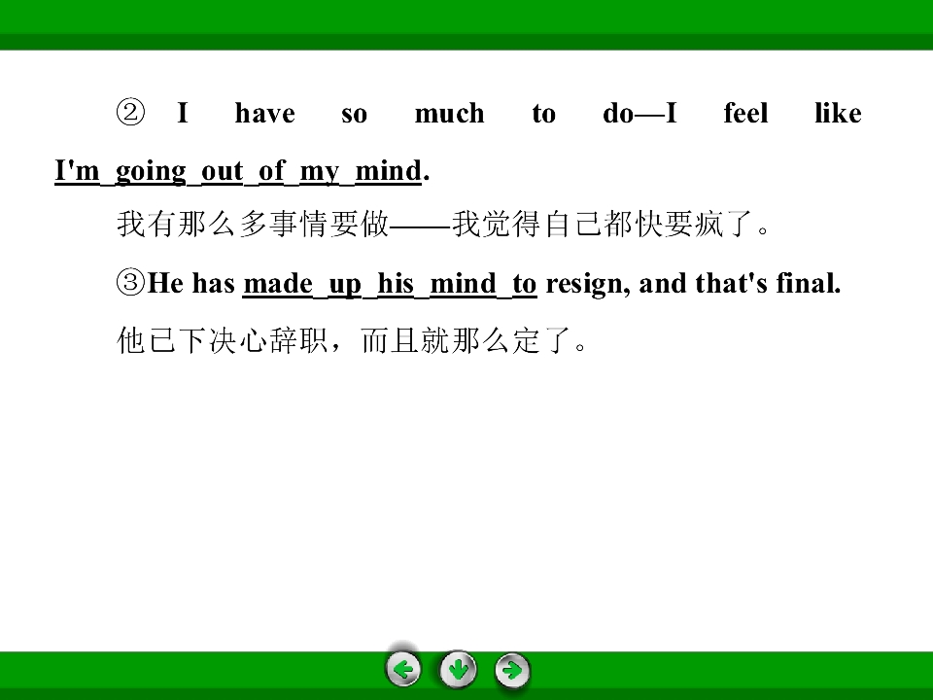Click the text "do—I" in sentence two
The height and width of the screenshot is (700, 933).
point(639,114)
